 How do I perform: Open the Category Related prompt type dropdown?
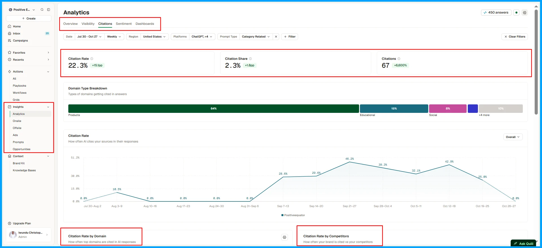tap(256, 37)
